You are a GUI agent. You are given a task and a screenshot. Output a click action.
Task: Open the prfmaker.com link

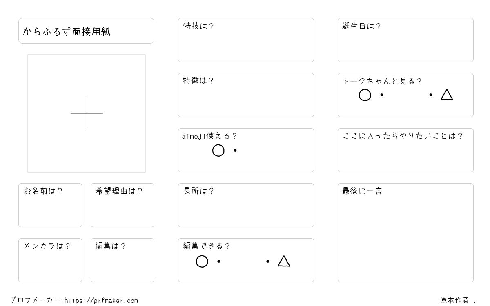pos(101,301)
